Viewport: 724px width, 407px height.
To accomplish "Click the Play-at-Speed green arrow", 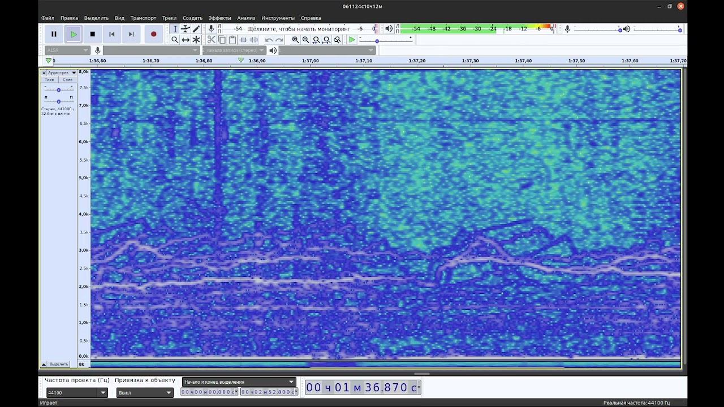I will click(352, 40).
